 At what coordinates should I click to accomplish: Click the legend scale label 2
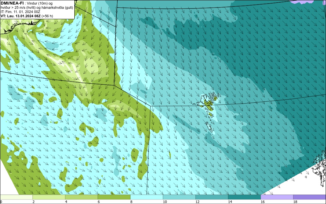[x=34, y=202]
